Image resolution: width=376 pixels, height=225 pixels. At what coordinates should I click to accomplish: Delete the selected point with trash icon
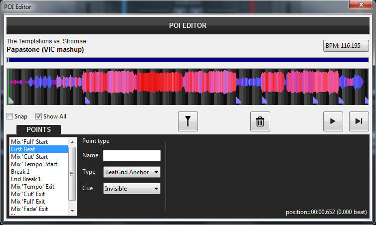(x=260, y=121)
